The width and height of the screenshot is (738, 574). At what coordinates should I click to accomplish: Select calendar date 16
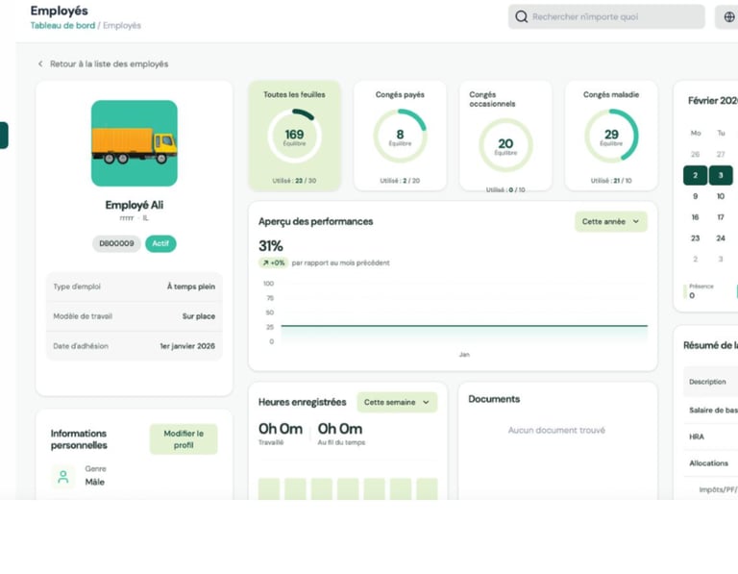click(x=695, y=217)
